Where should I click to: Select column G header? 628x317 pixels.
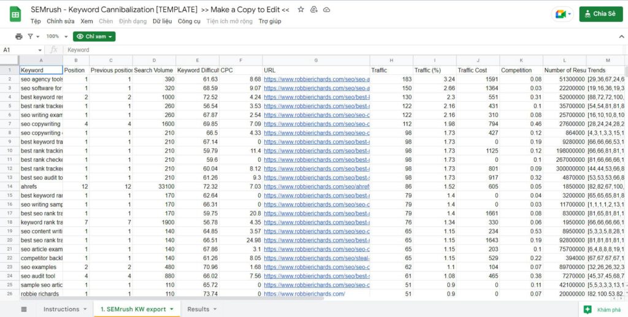(x=316, y=60)
